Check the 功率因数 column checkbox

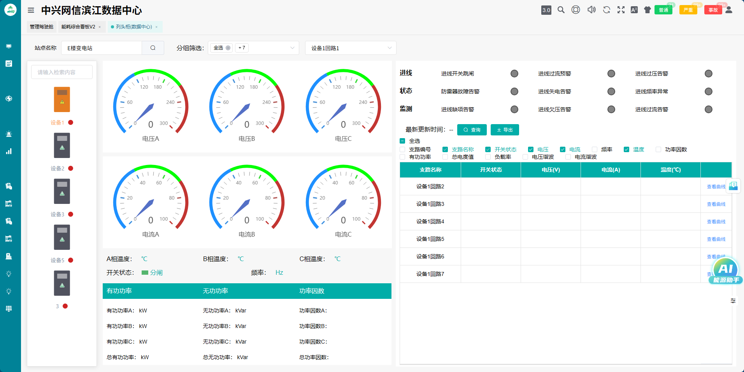(x=658, y=149)
